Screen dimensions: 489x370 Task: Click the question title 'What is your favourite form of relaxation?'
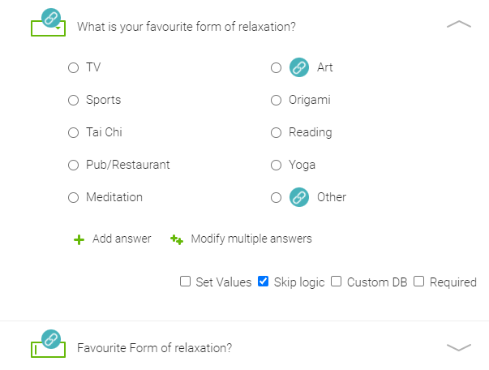(x=187, y=27)
